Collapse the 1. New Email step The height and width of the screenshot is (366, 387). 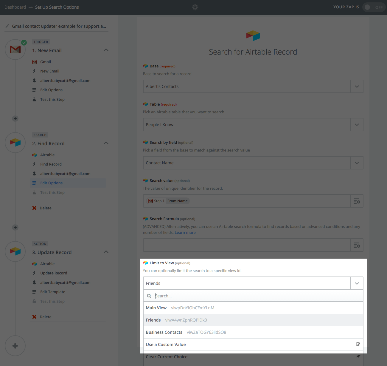pyautogui.click(x=106, y=50)
